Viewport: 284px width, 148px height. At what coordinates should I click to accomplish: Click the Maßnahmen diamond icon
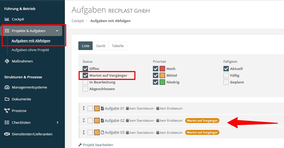7,61
